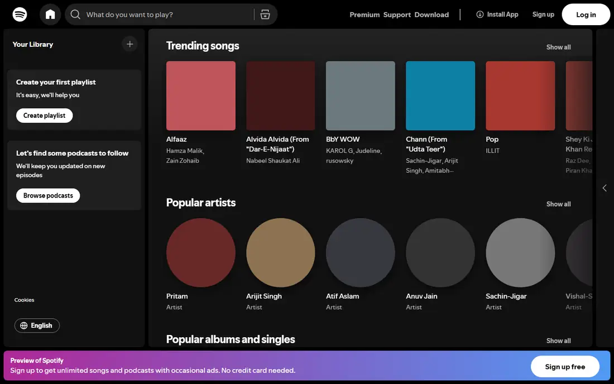The width and height of the screenshot is (614, 384).
Task: Show all Trending songs
Action: pyautogui.click(x=558, y=47)
